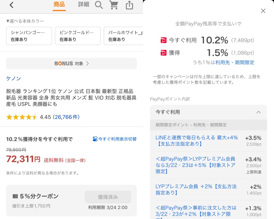Click 条件により送料が異なる場合があります note

click(43, 173)
